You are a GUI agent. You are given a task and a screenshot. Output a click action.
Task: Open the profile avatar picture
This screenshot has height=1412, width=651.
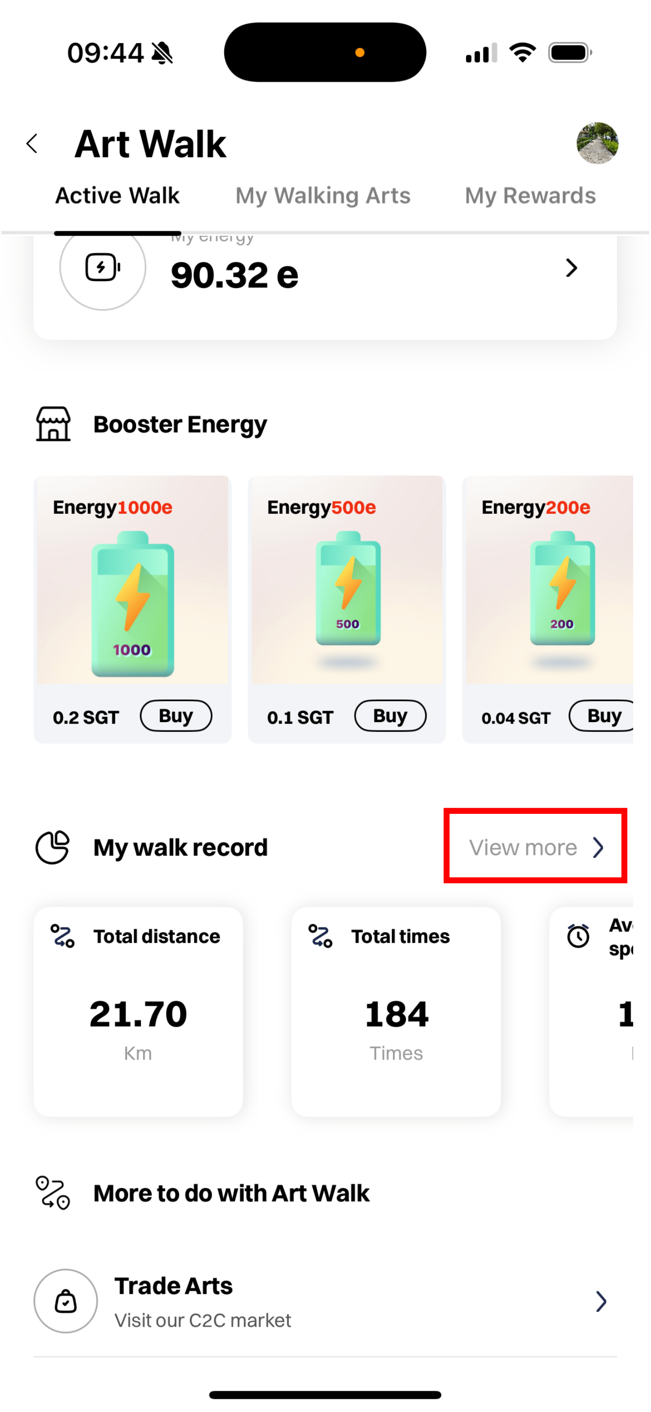[x=597, y=143]
